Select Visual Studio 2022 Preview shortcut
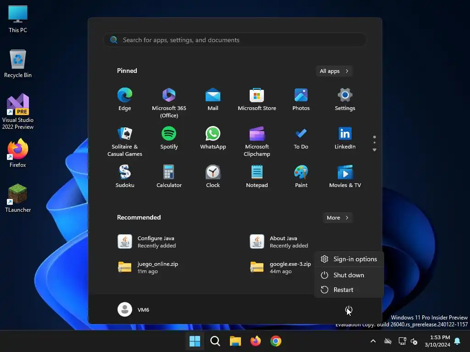The width and height of the screenshot is (470, 352). click(18, 111)
